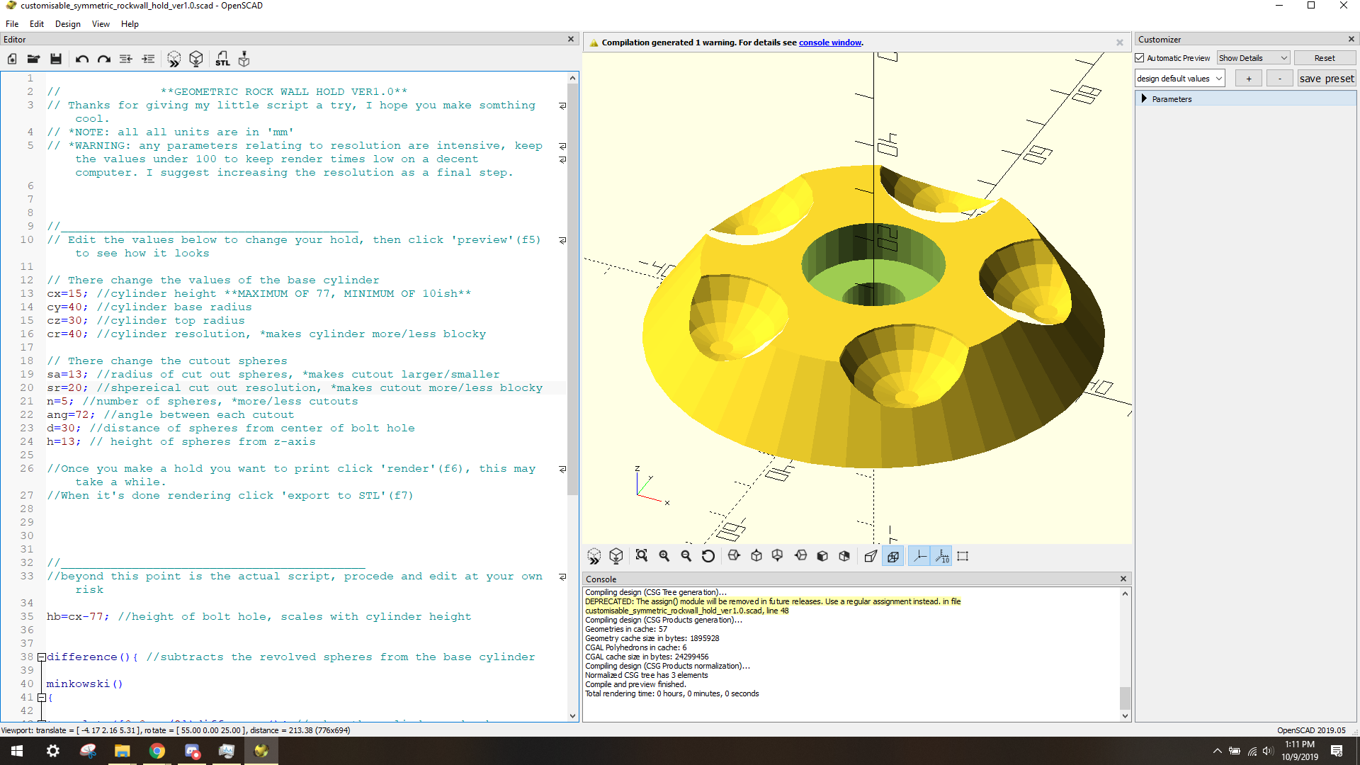Click the Undo arrow icon
This screenshot has height=765, width=1360.
[x=82, y=59]
